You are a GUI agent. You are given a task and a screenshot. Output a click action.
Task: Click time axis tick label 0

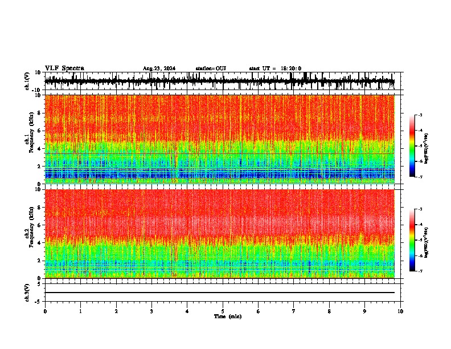tap(45, 311)
